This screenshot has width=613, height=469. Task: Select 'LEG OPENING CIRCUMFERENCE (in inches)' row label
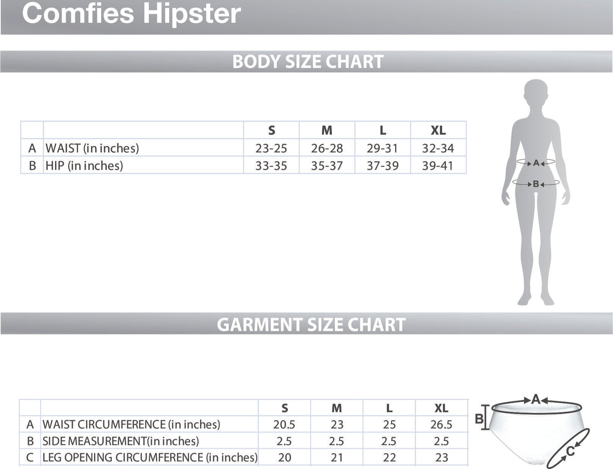tap(150, 457)
